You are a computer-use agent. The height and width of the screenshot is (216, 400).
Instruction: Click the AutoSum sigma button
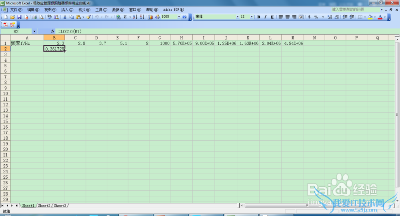click(x=125, y=17)
